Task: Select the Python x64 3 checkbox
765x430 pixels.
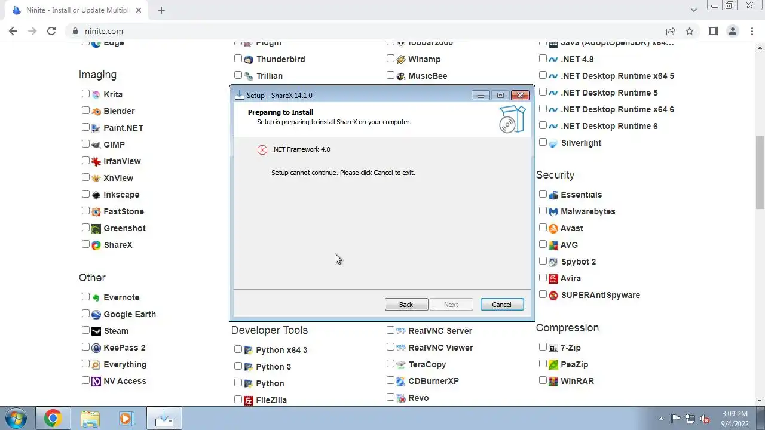Action: tap(238, 349)
